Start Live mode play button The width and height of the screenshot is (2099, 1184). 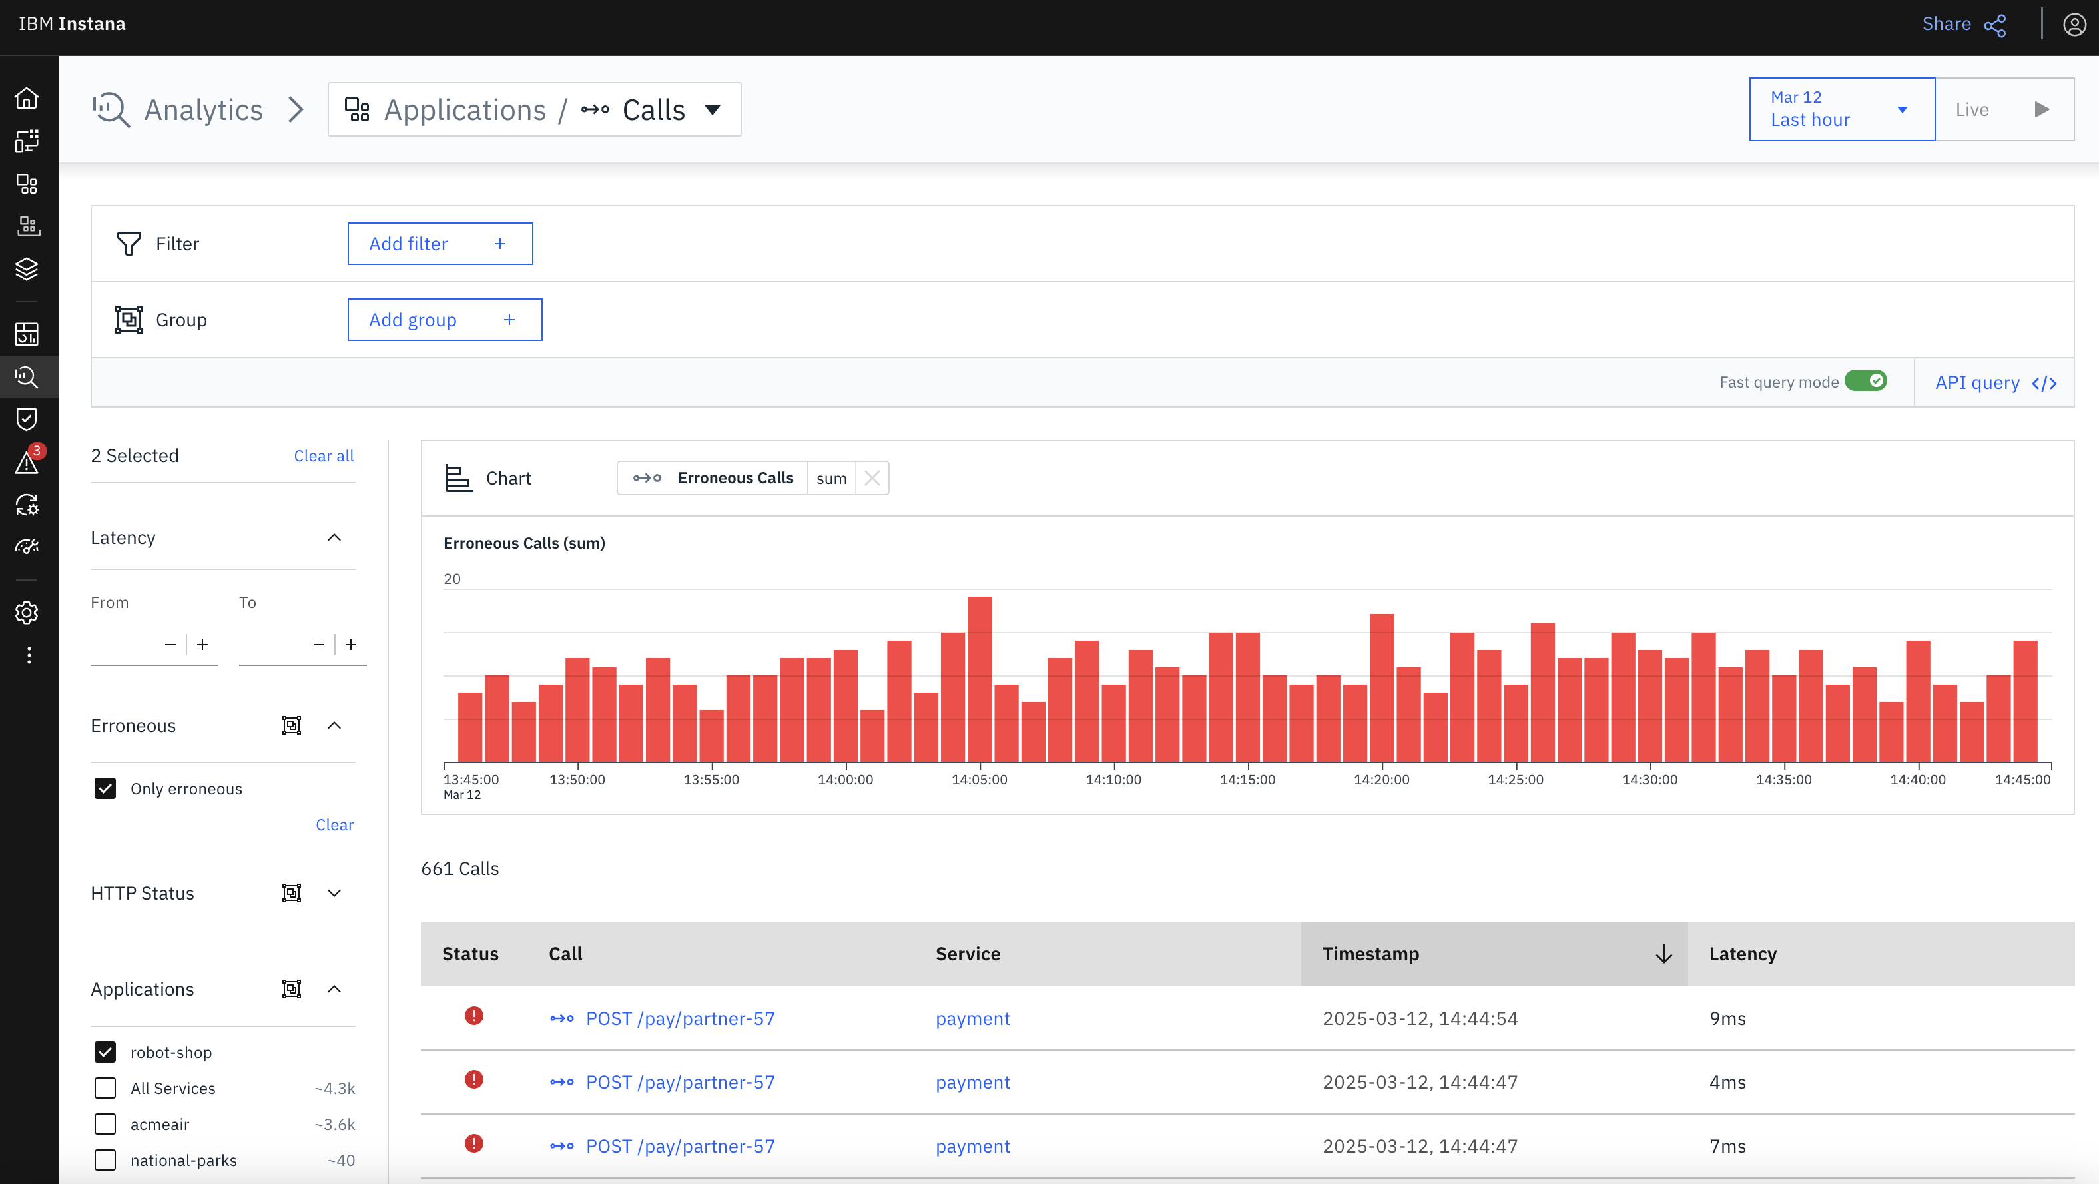(2041, 109)
